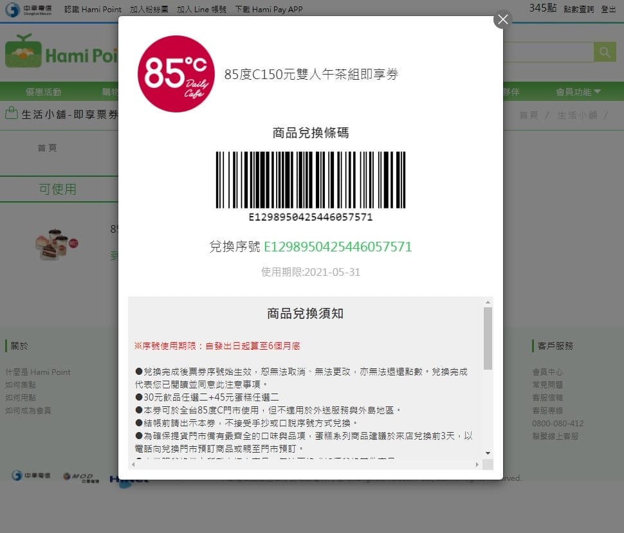Click scroll-down arrow of terms box
This screenshot has width=624, height=533.
488,453
